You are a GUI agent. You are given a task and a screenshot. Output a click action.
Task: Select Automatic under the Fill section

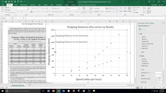point(141,48)
